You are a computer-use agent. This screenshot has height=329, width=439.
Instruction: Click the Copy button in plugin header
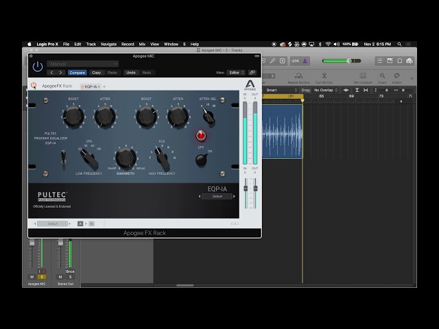[x=96, y=73]
